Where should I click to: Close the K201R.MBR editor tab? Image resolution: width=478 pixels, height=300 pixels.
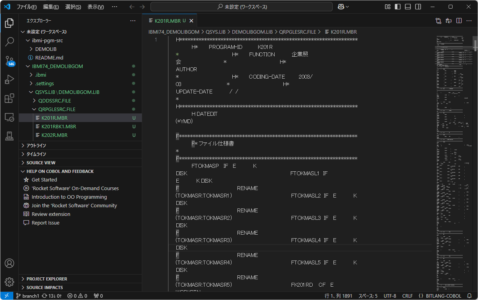point(191,21)
